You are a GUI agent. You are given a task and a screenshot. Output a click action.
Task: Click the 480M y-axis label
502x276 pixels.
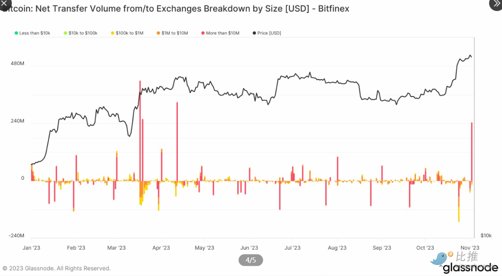coord(17,64)
